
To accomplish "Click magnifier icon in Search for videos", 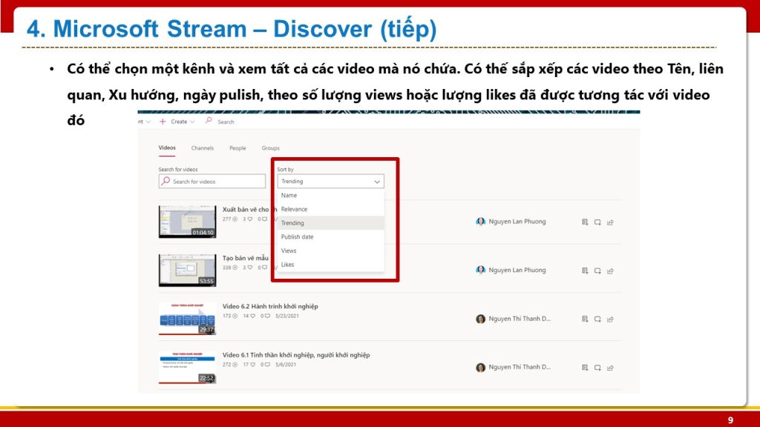I will click(x=166, y=181).
